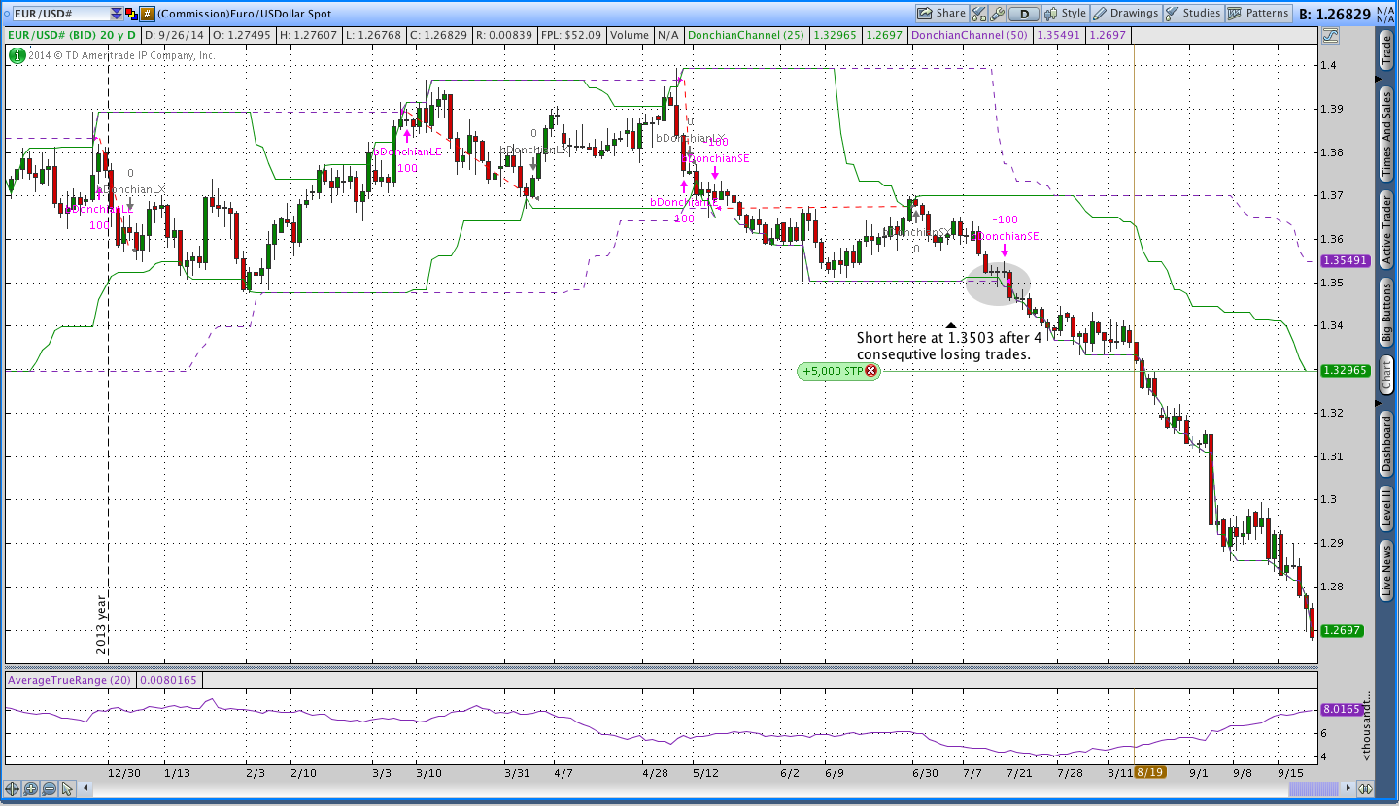Image resolution: width=1399 pixels, height=806 pixels.
Task: Click the quick study flask icon beside Share
Action: click(x=978, y=14)
